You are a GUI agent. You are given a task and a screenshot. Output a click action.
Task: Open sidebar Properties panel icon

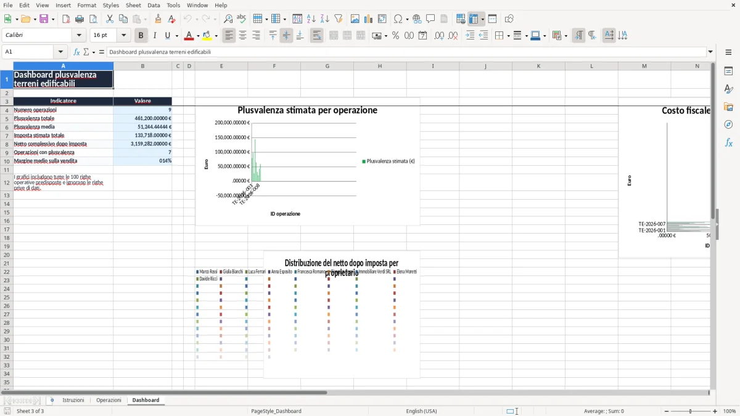728,71
